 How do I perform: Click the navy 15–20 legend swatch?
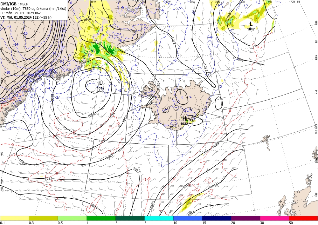click(217, 218)
